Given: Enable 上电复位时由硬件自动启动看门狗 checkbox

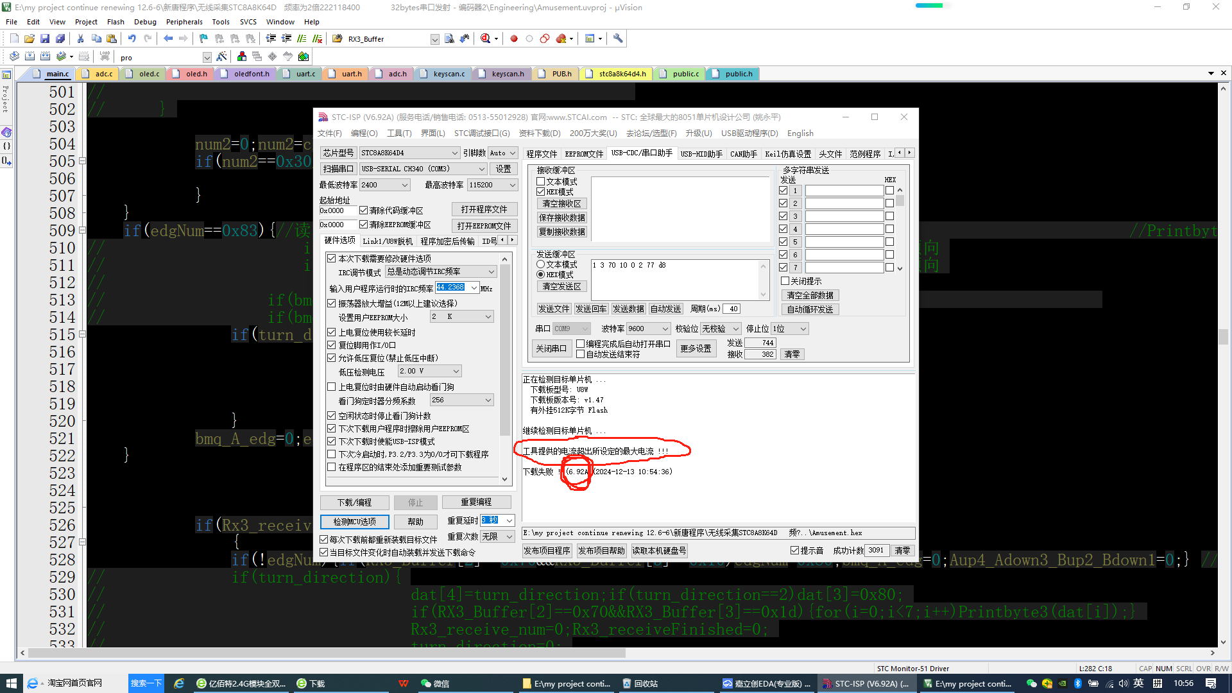Looking at the screenshot, I should [332, 387].
